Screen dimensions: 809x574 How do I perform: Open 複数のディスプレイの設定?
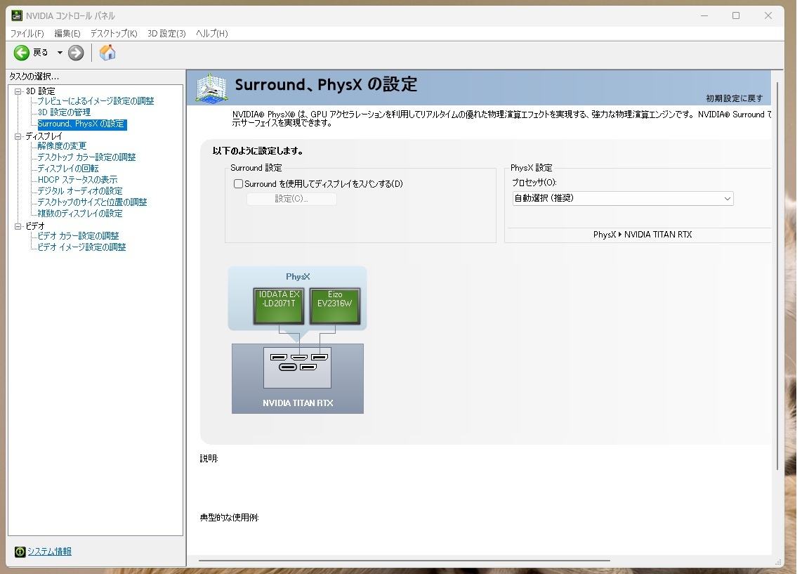(80, 214)
